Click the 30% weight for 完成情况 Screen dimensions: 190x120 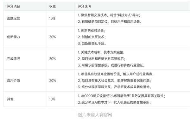[53, 59]
